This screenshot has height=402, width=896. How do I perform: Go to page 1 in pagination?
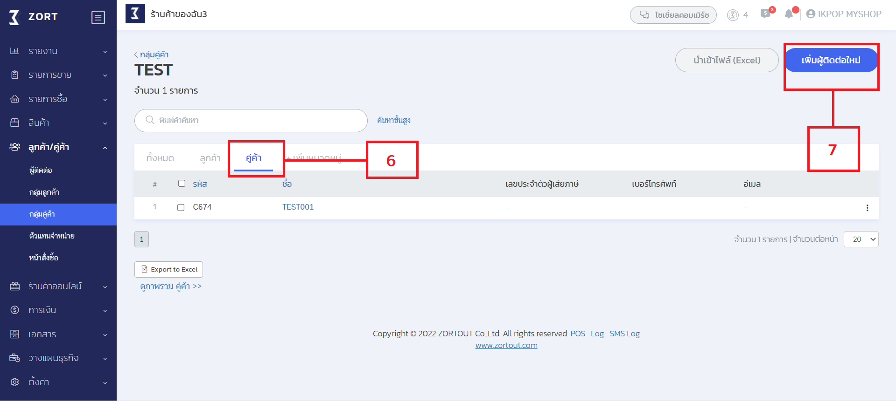141,239
